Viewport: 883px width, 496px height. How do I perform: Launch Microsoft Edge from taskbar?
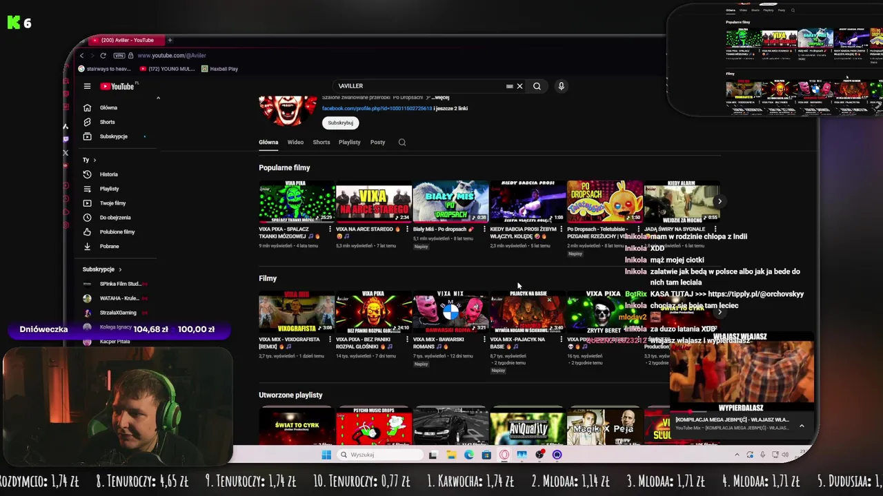[469, 455]
